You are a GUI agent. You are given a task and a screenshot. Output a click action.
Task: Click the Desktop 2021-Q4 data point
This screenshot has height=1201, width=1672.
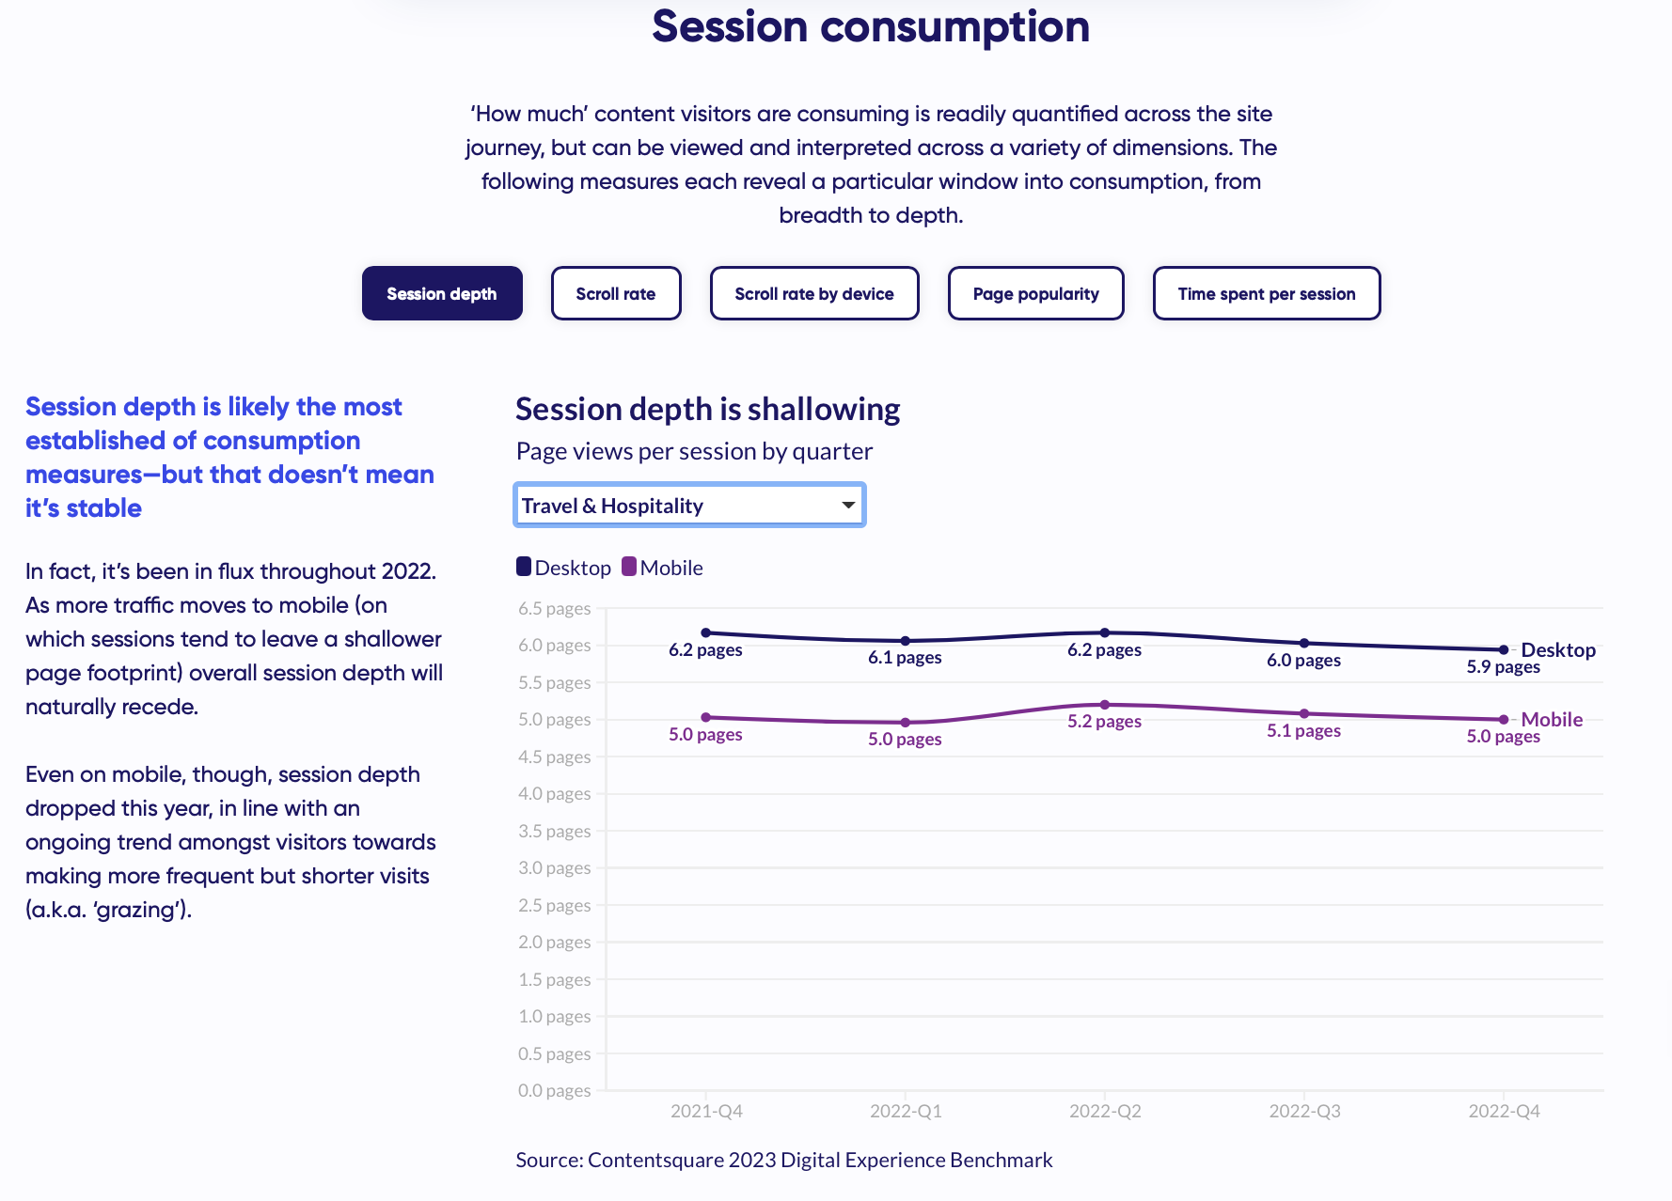coord(706,632)
